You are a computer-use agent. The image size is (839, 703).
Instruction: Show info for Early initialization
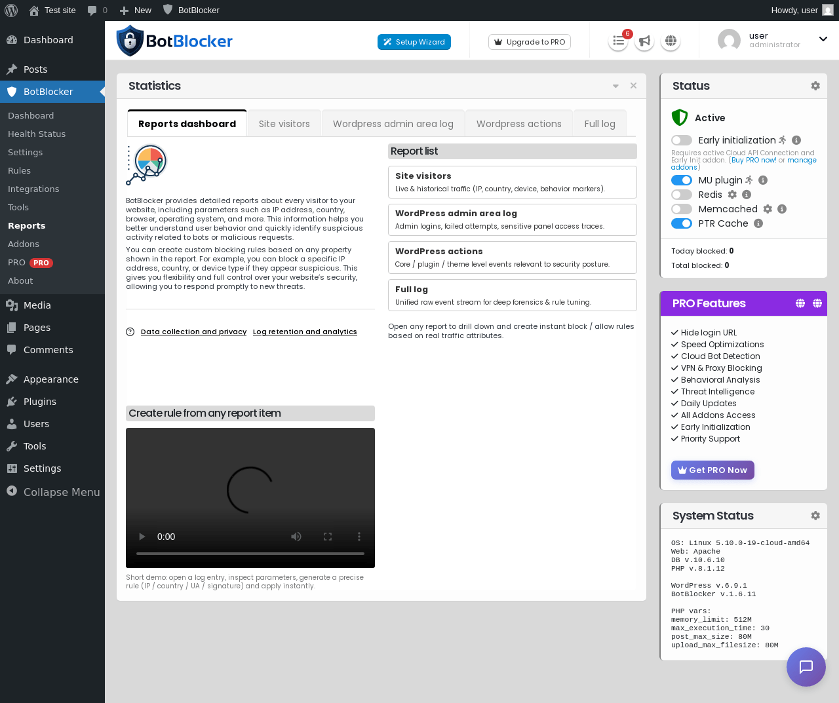coord(796,140)
